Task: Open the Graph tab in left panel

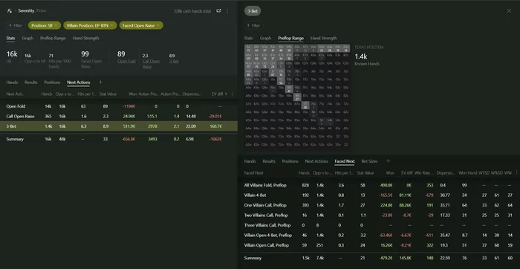Action: (x=27, y=38)
